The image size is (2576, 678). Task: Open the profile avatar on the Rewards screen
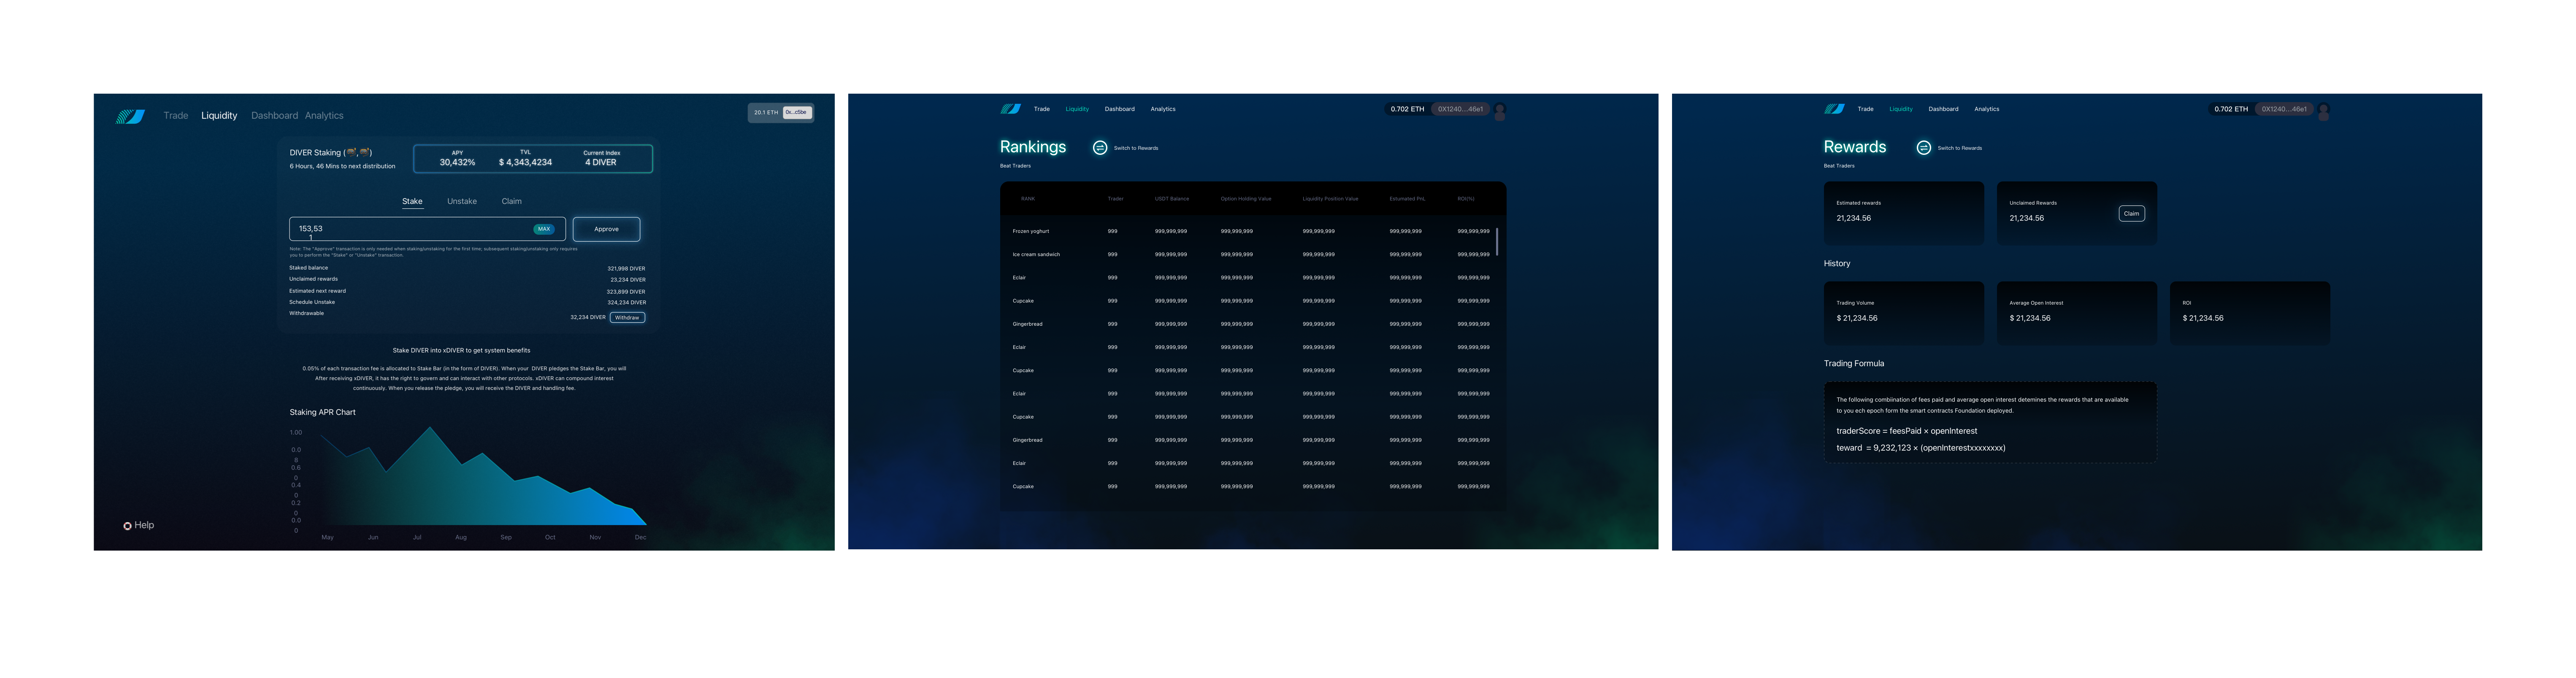[x=2324, y=111]
